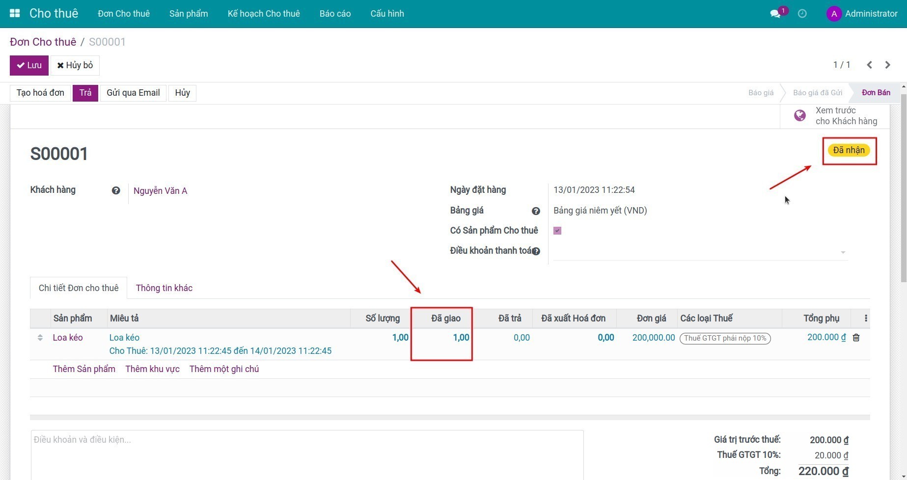Image resolution: width=907 pixels, height=480 pixels.
Task: Click the Lưu save button
Action: tap(29, 65)
